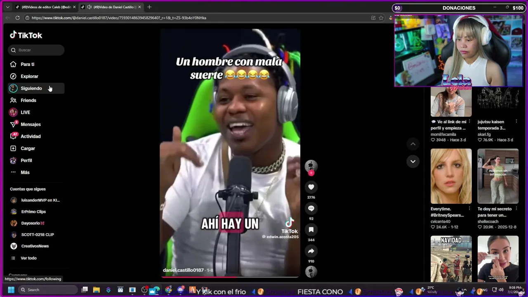Image resolution: width=528 pixels, height=297 pixels.
Task: Open the Windows taskbar Search box
Action: tap(48, 290)
